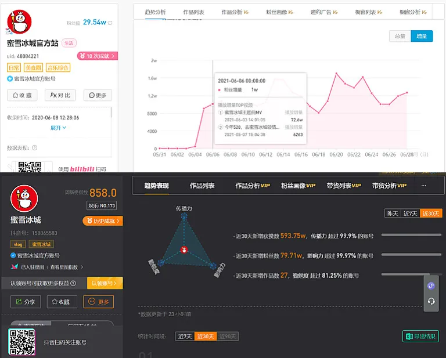Click the 蜜雪冰城主题曲MV entry in the tooltip
The width and height of the screenshot is (446, 358).
(x=243, y=113)
